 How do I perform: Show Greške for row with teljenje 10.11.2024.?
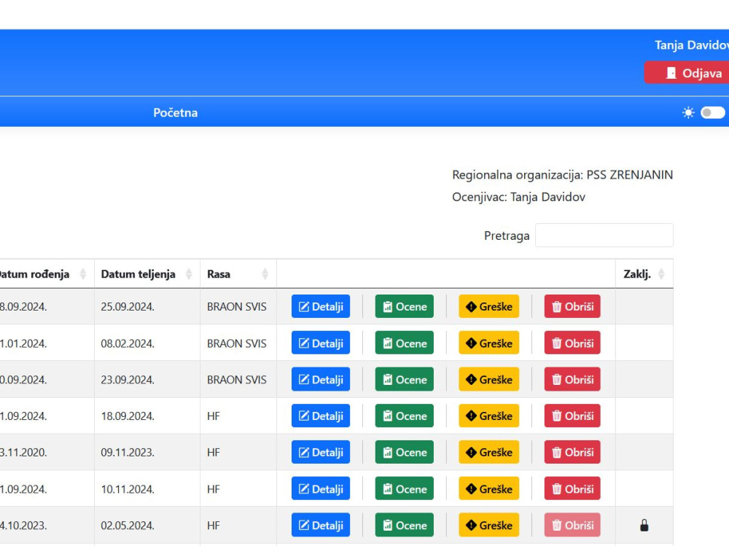[x=488, y=489]
